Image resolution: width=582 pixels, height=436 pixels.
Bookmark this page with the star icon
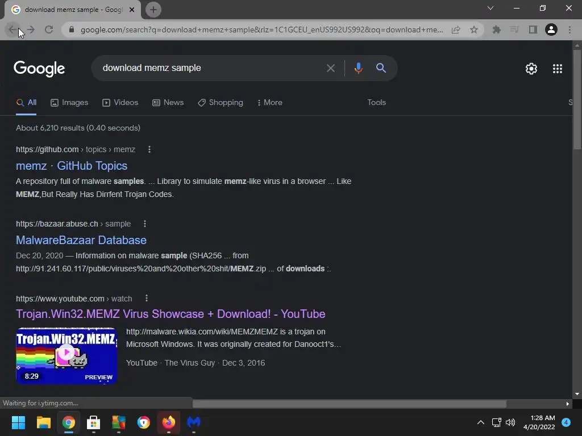pos(474,30)
